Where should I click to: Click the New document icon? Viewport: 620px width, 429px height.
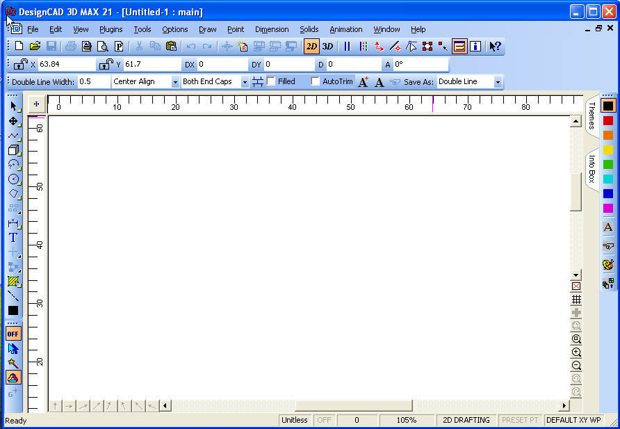tap(19, 47)
